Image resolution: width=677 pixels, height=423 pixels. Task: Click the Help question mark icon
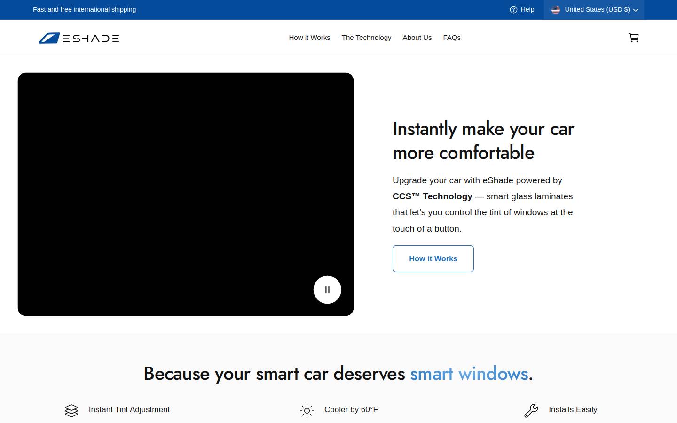coord(513,9)
